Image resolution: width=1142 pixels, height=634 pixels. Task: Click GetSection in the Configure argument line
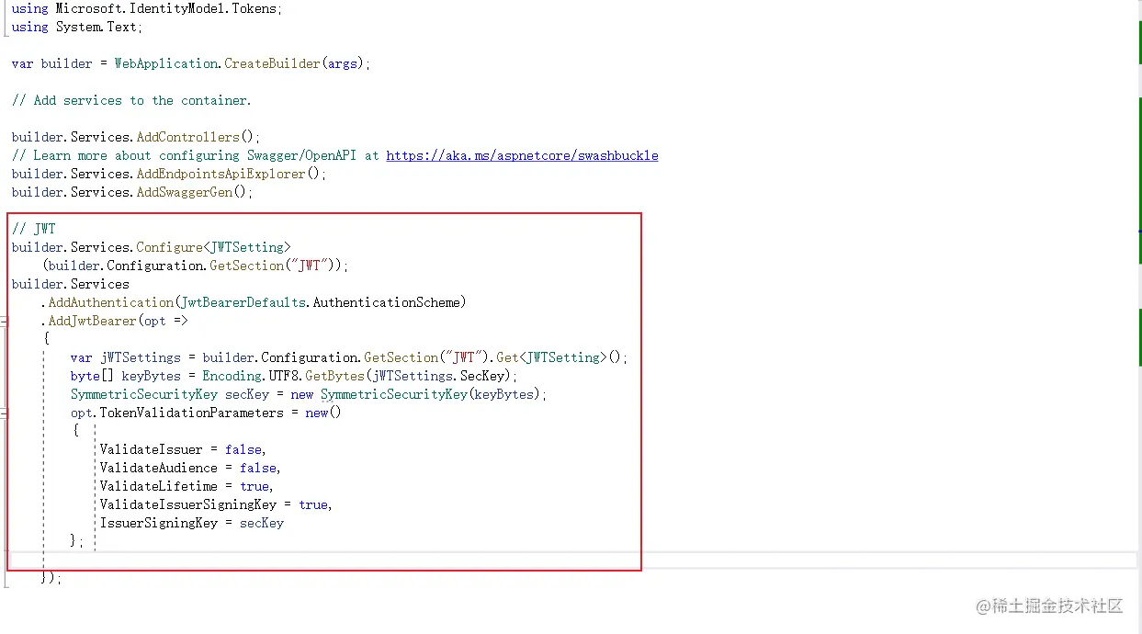point(246,266)
